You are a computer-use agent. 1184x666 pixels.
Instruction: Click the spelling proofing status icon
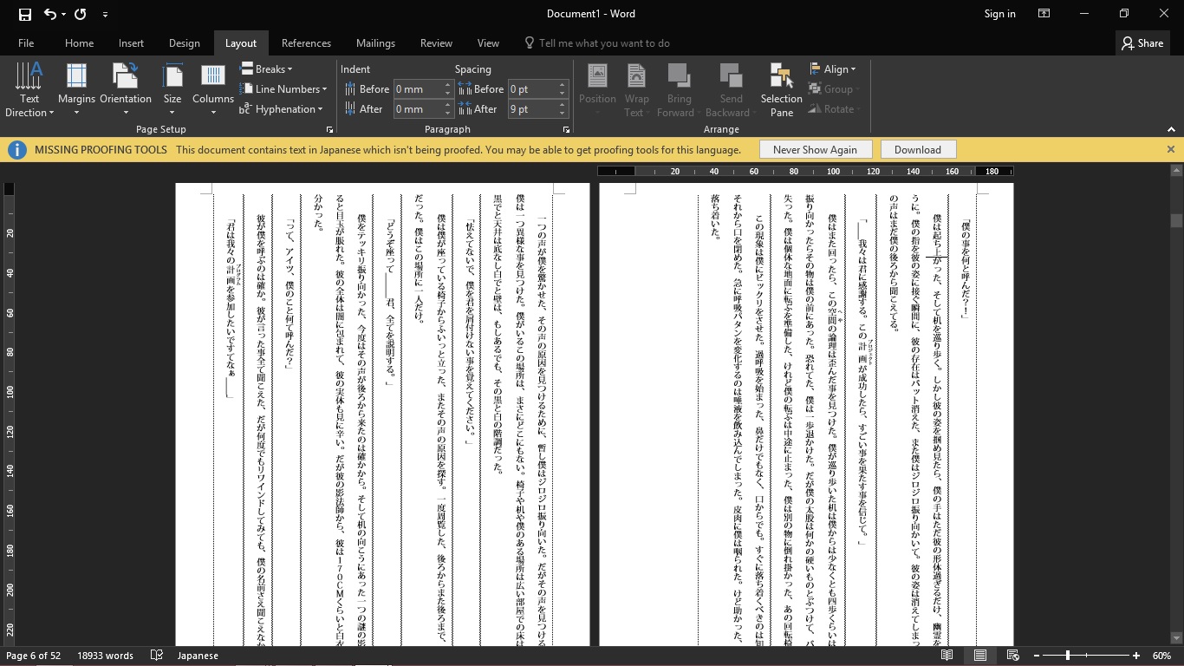pos(157,656)
